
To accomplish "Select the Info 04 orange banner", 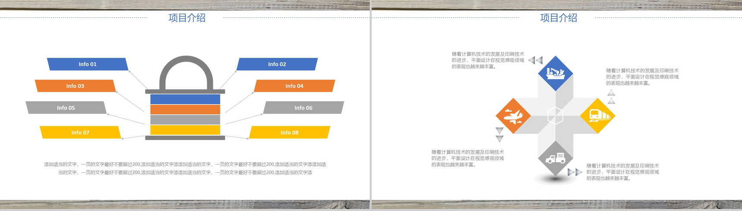I will pos(294,86).
